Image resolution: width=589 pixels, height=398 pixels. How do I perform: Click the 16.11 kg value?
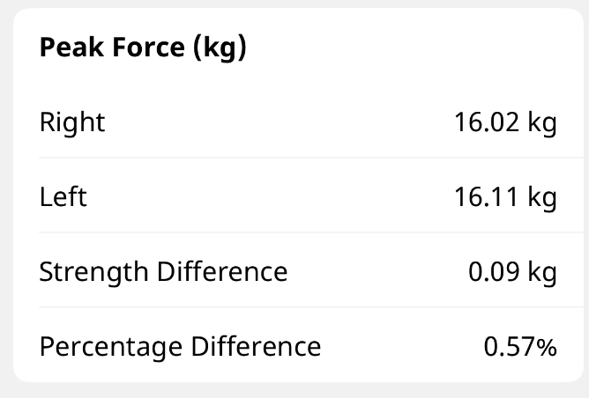pyautogui.click(x=505, y=196)
